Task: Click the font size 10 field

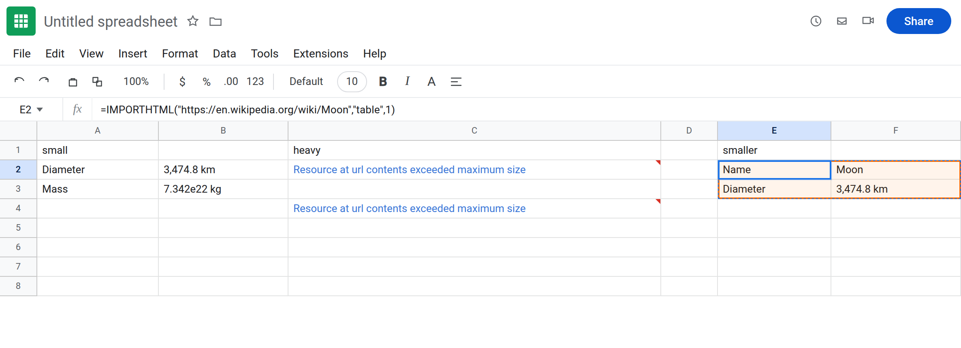Action: [352, 82]
